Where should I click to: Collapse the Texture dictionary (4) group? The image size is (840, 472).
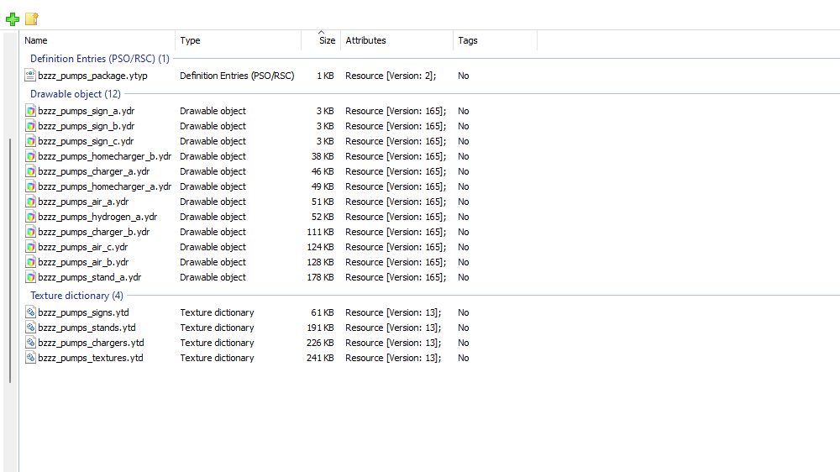pyautogui.click(x=76, y=295)
